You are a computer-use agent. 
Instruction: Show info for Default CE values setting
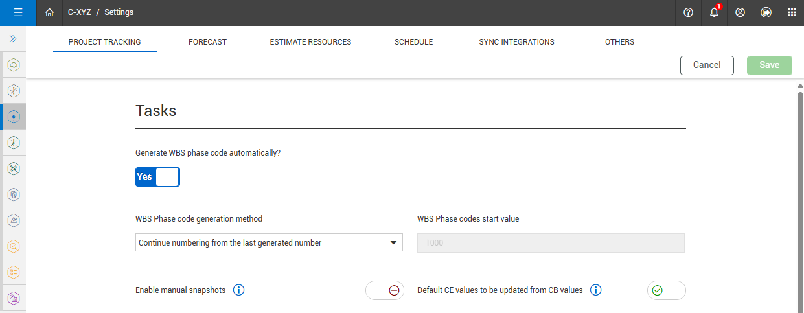click(x=595, y=290)
